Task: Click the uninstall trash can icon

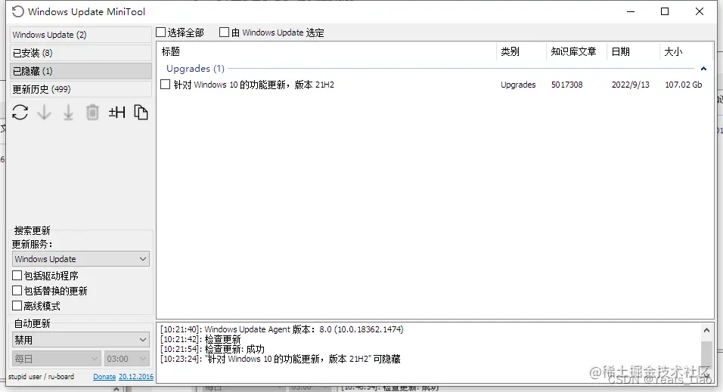Action: [92, 113]
